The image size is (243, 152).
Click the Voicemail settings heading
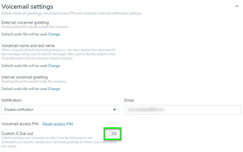tap(27, 7)
